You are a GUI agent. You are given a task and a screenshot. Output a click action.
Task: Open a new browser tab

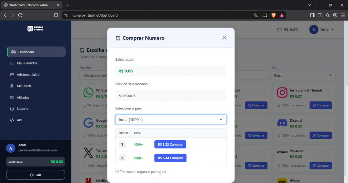68,5
